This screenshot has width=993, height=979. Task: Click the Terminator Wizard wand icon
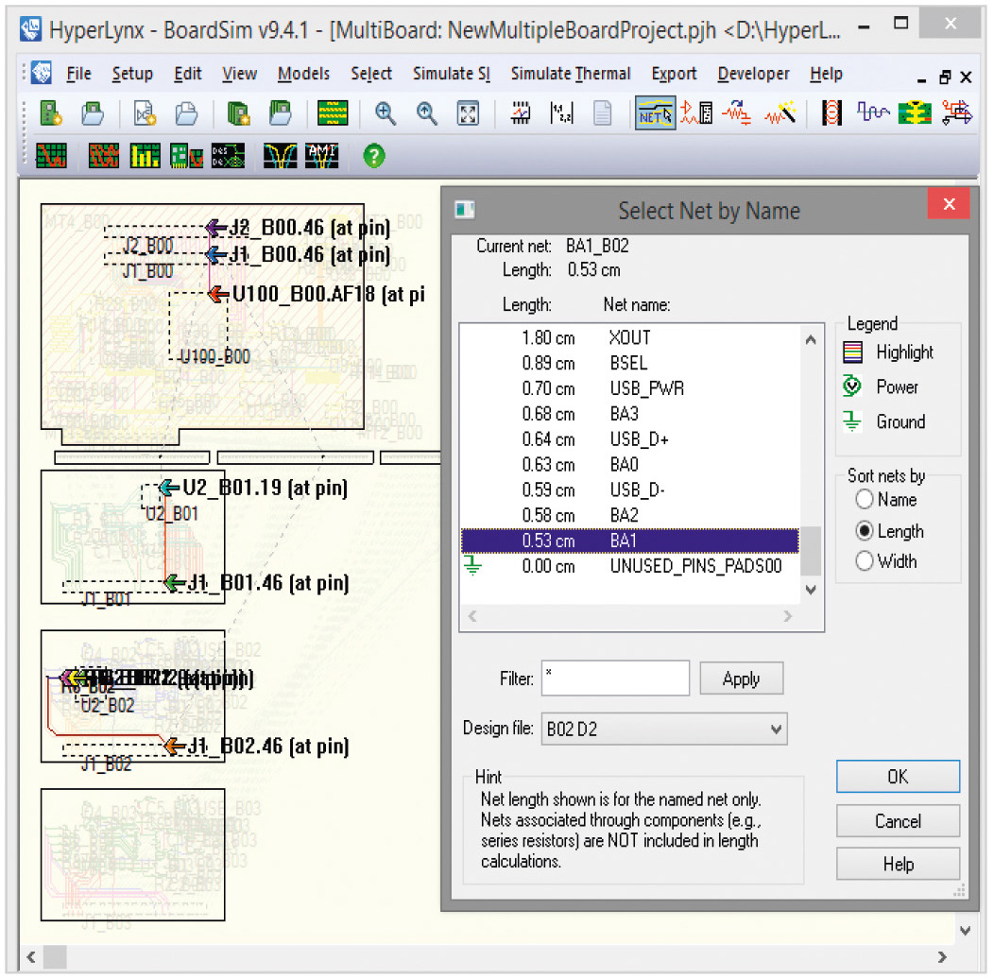(x=780, y=114)
